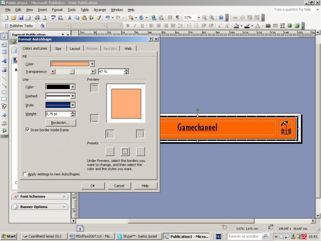
Task: Open the Format menu
Action: [x=57, y=10]
